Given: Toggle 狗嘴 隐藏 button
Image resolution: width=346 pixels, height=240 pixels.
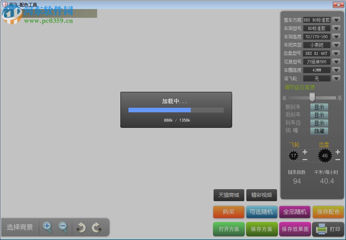Looking at the screenshot, I should [x=319, y=131].
